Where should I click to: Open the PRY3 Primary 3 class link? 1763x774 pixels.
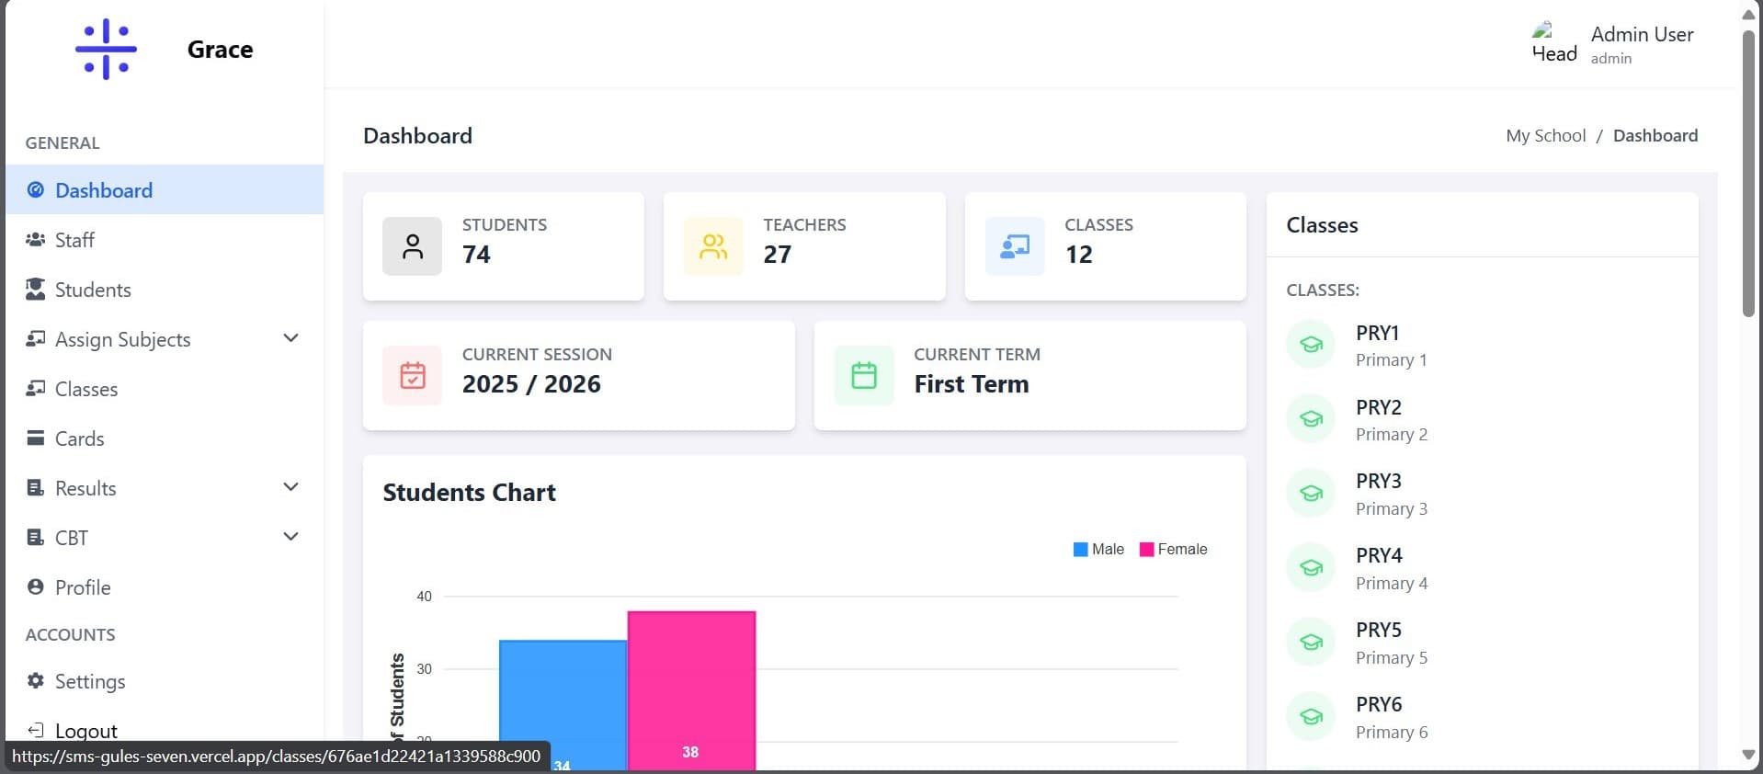(1391, 494)
